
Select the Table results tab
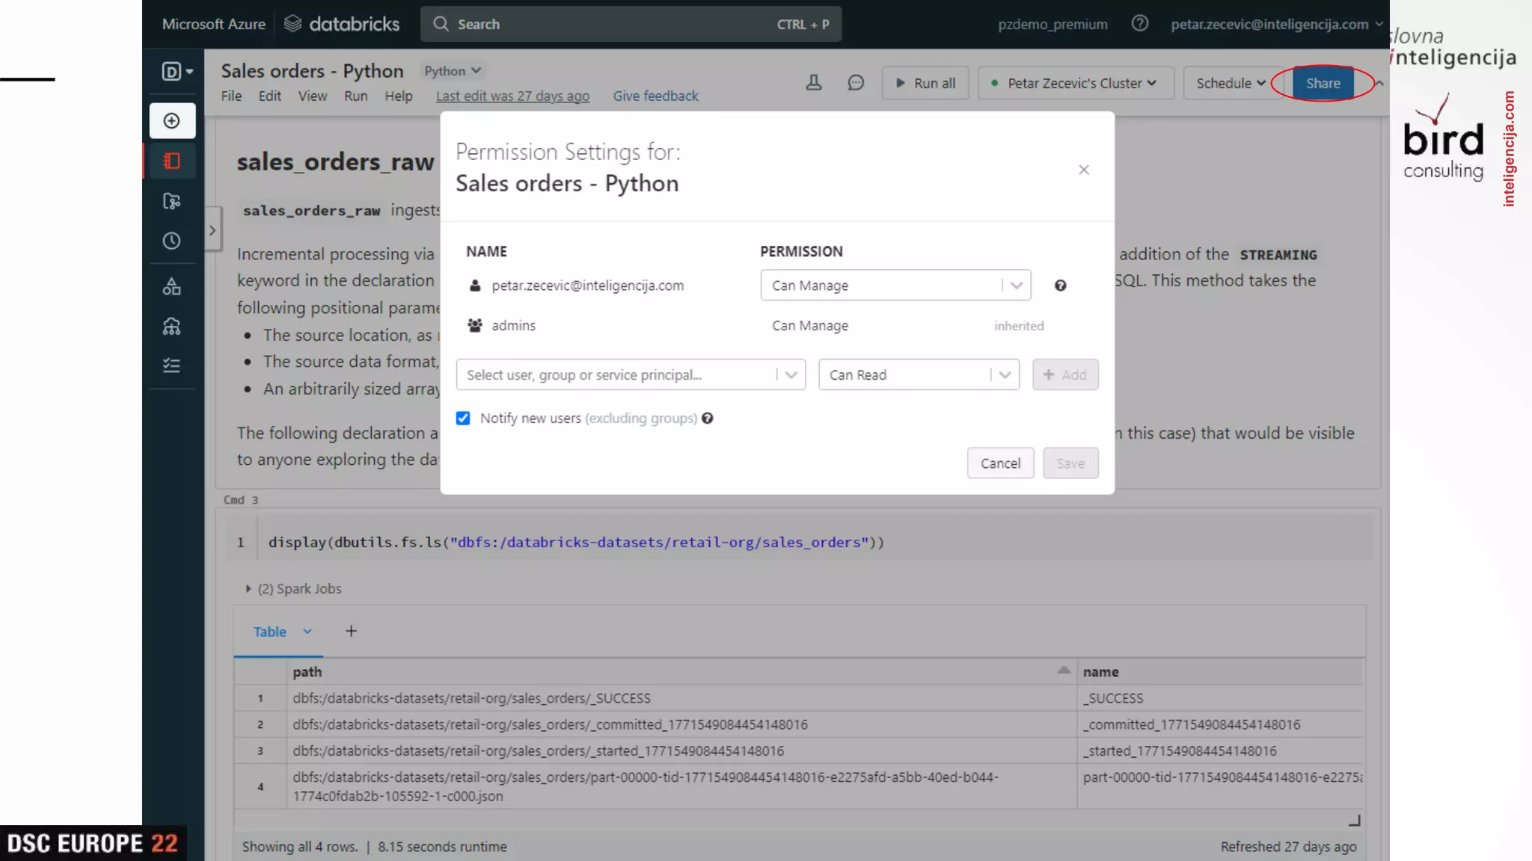269,632
